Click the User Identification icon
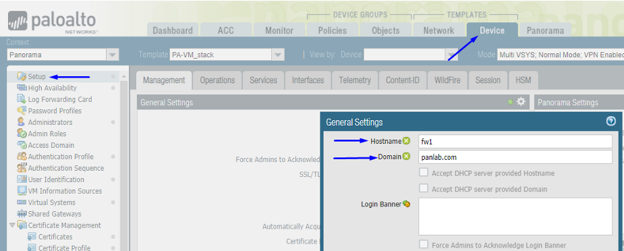The height and width of the screenshot is (251, 624). [x=22, y=179]
